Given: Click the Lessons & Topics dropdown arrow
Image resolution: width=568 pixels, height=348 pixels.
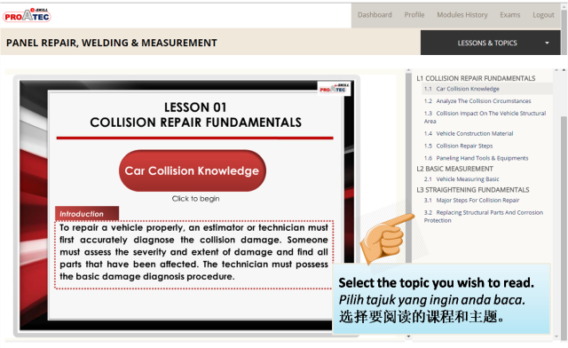Looking at the screenshot, I should (547, 43).
